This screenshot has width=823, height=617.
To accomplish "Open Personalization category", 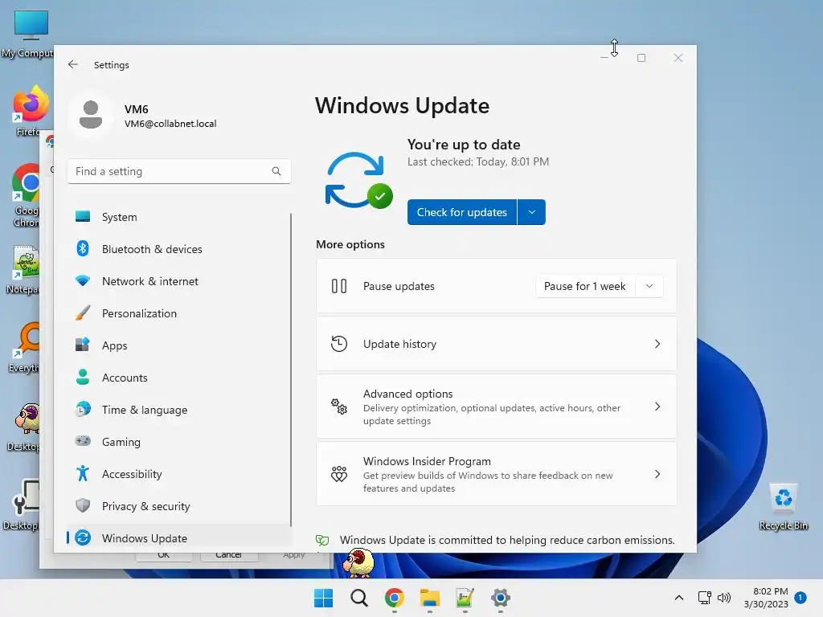I will click(178, 313).
